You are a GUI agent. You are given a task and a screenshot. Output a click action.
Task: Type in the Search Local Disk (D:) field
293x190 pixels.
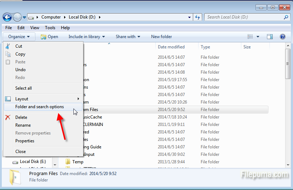tap(244, 17)
